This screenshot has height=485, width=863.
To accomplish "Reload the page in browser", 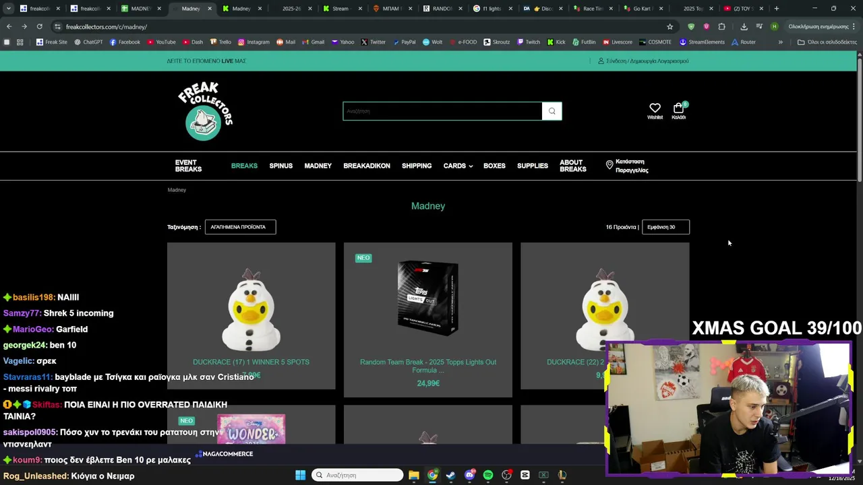I will tap(39, 26).
